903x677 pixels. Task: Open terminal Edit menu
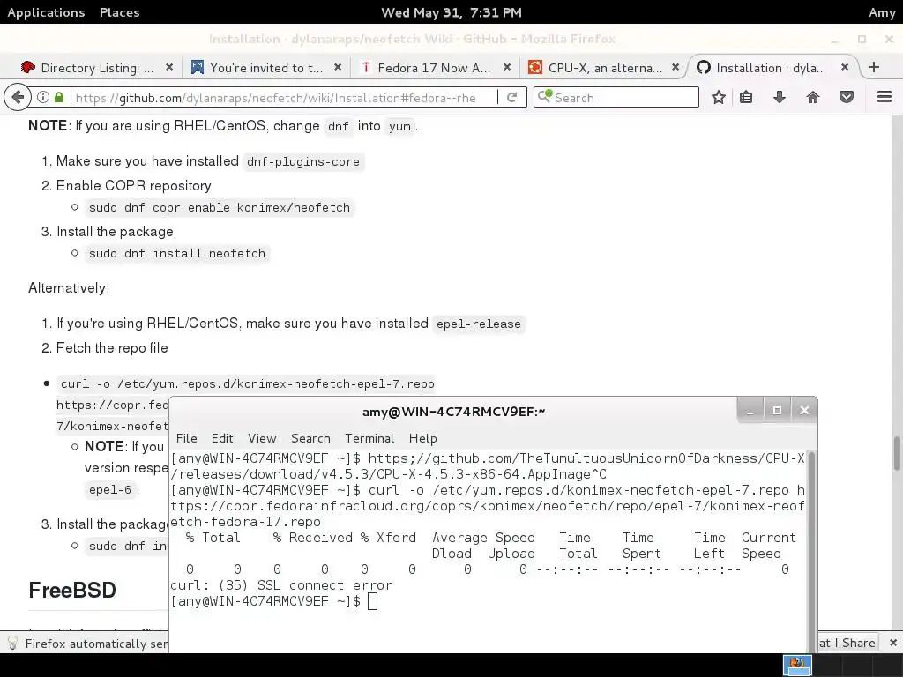pyautogui.click(x=222, y=438)
